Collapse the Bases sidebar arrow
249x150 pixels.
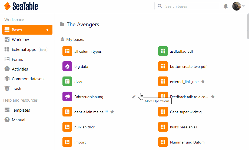point(47,30)
